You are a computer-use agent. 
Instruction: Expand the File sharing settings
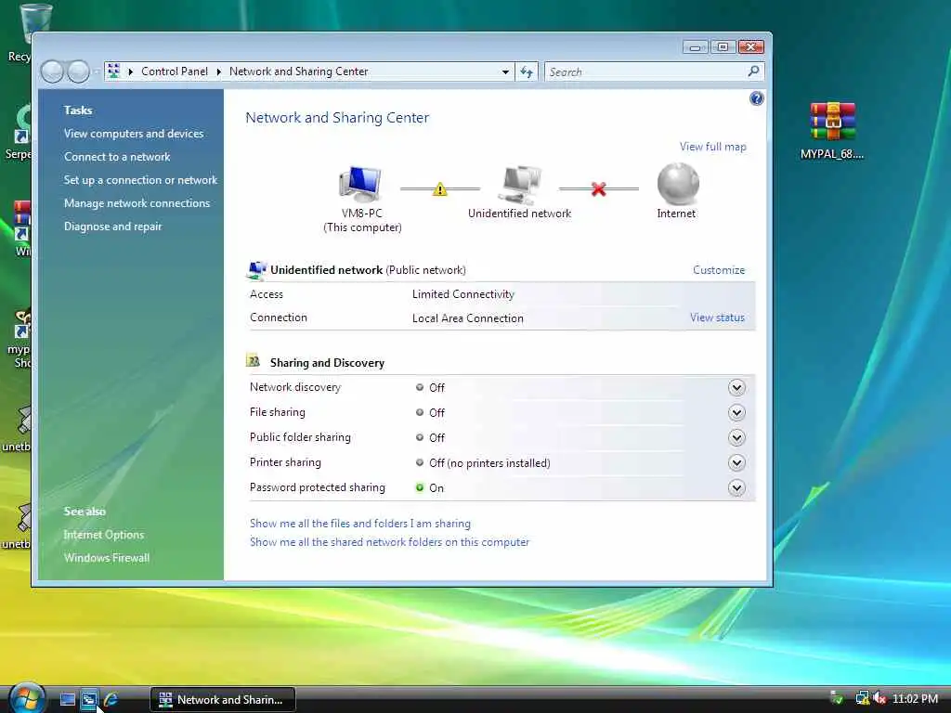point(736,412)
